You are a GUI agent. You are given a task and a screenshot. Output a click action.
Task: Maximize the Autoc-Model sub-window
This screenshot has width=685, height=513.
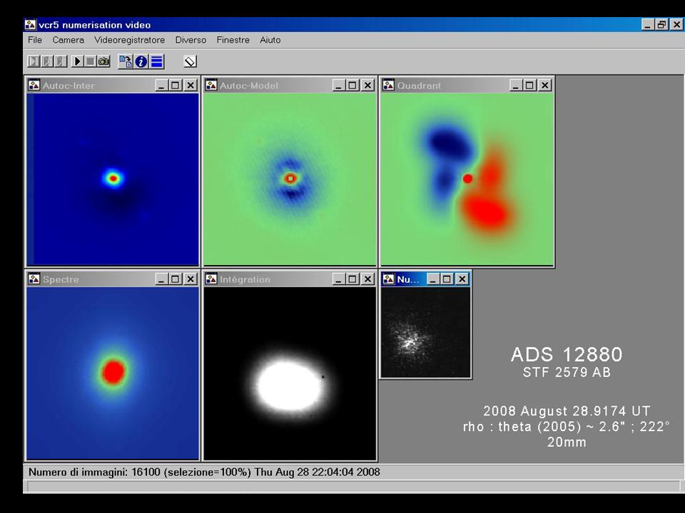[352, 85]
